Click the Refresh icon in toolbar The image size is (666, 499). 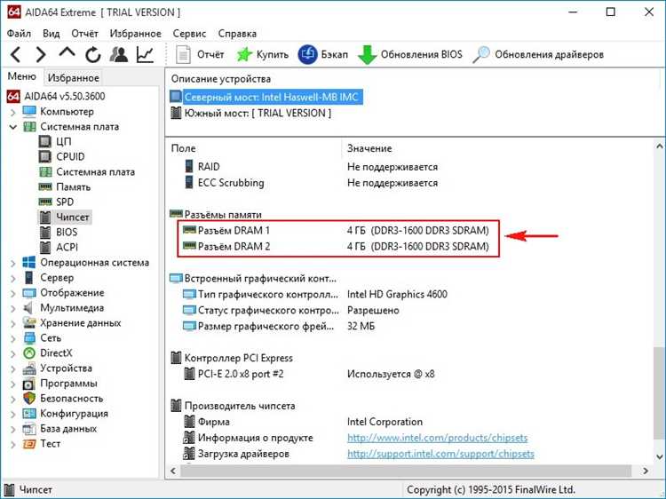point(92,55)
